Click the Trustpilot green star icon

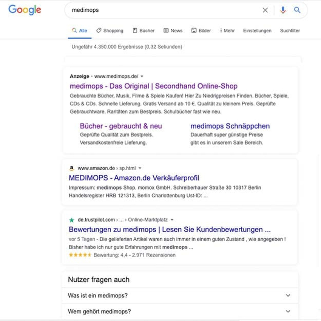point(72,220)
